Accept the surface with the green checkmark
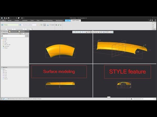 (x=59, y=25)
